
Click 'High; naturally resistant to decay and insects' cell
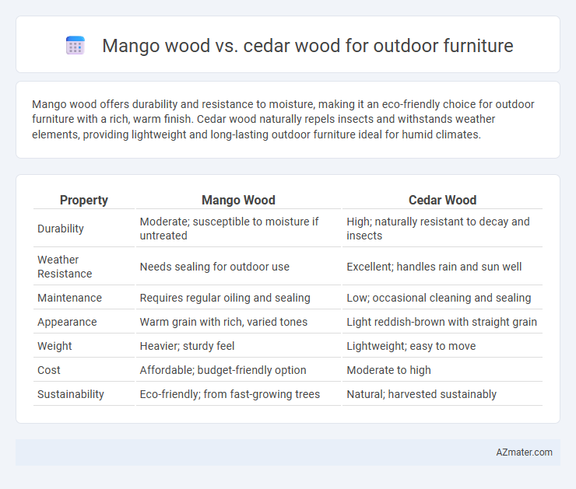[442, 229]
